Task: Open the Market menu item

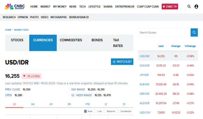Action: [x=45, y=7]
